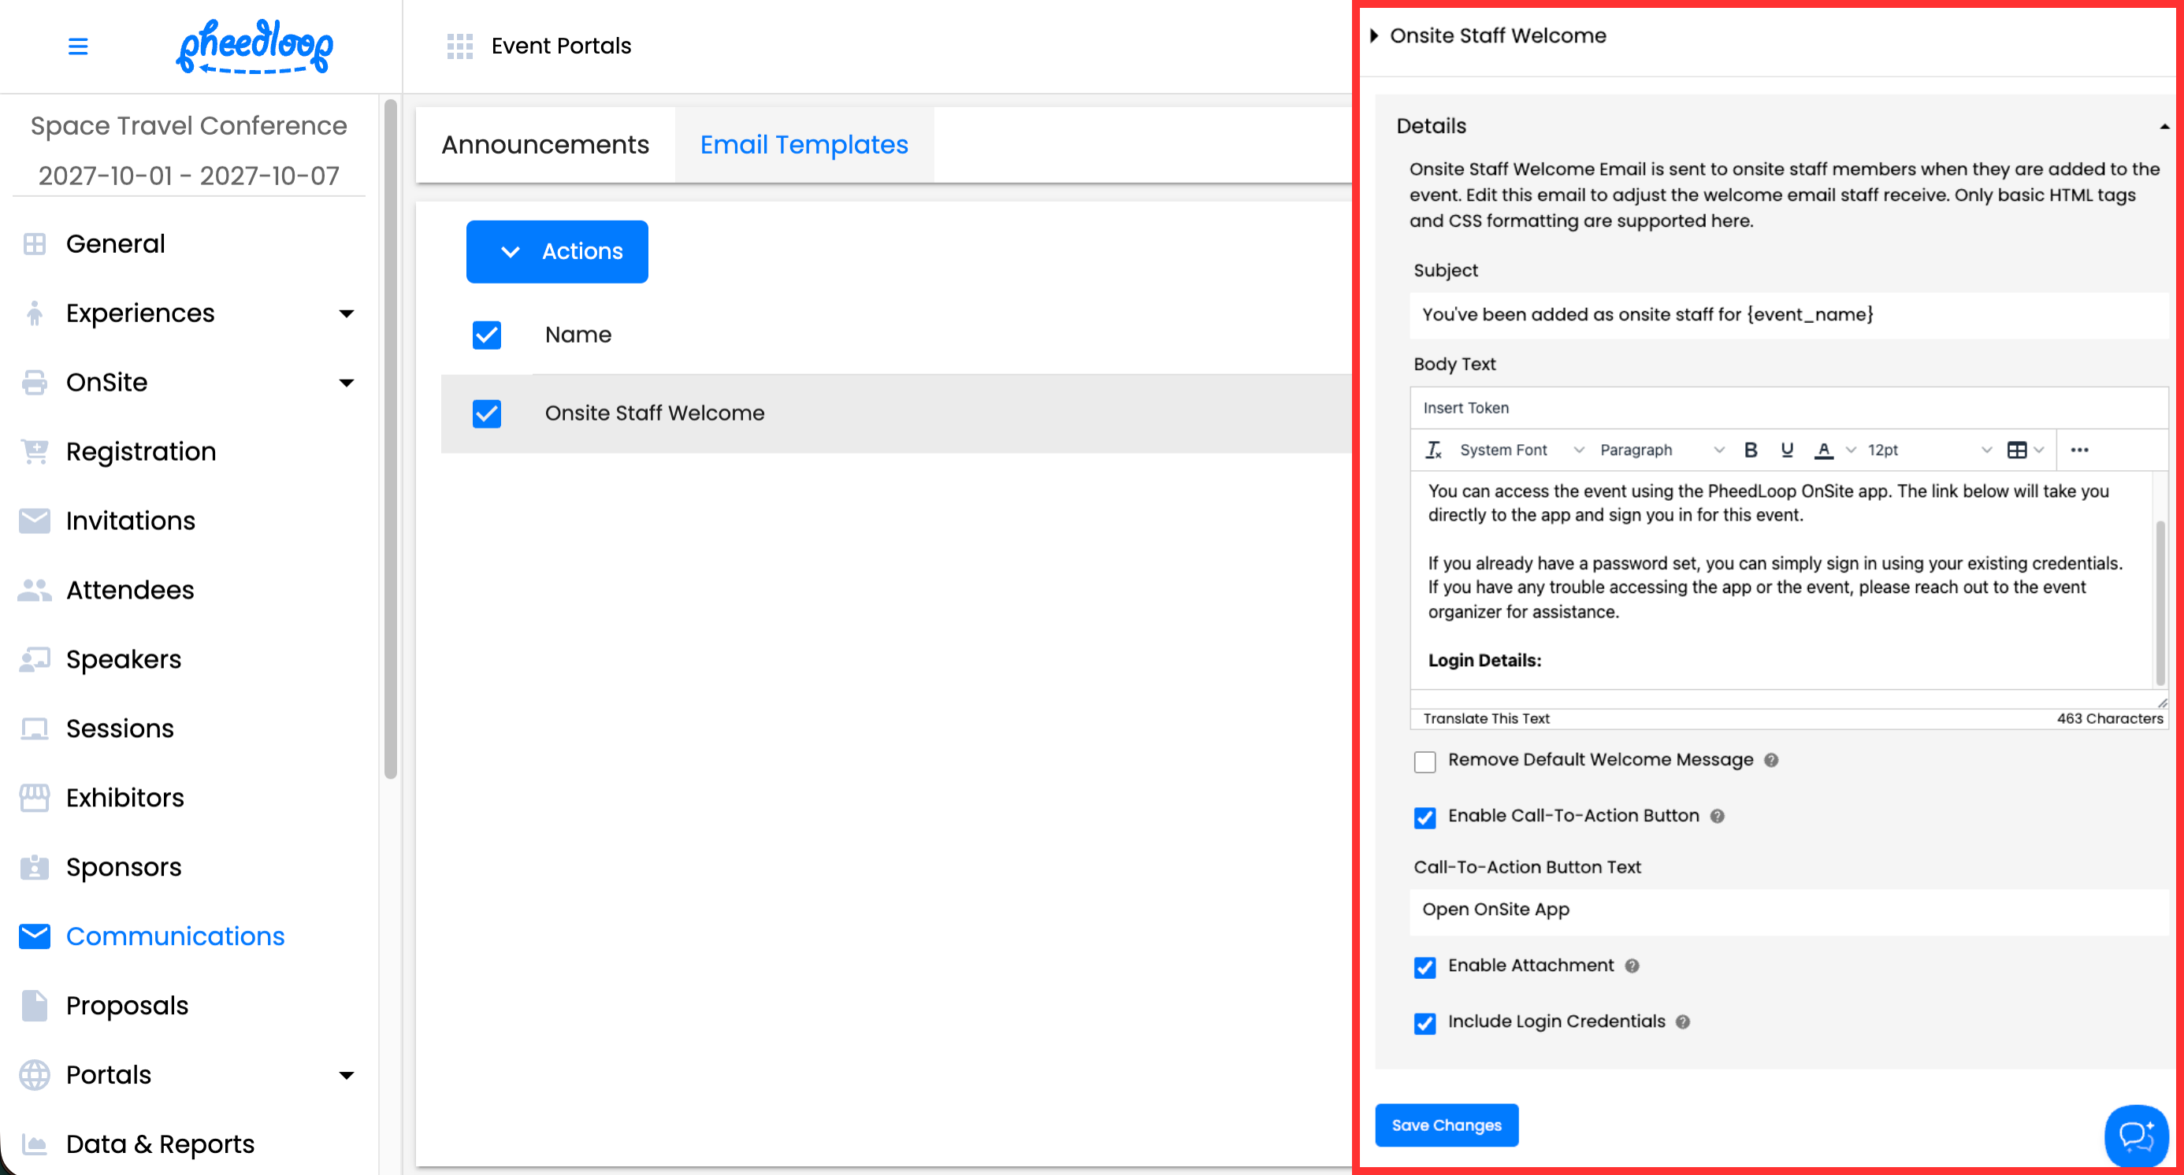Reveal more options via editor ellipsis

coord(2080,450)
